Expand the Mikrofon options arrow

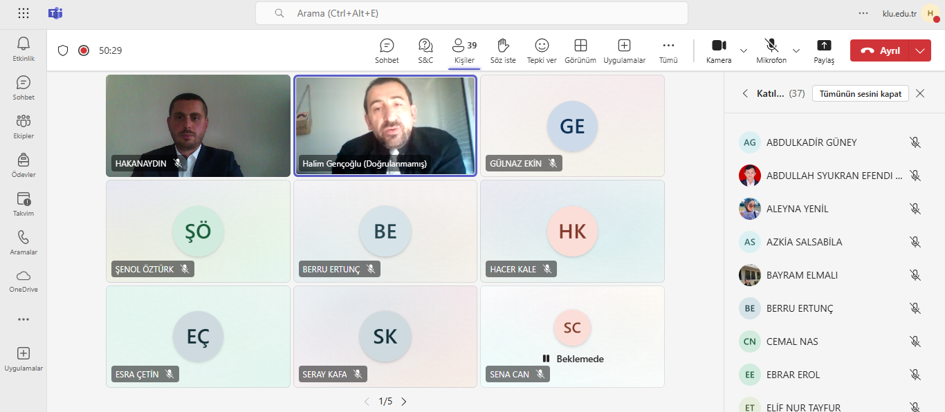[x=796, y=50]
